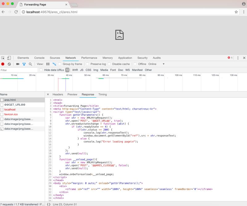Screen dimensions: 247x206
Task: Select the failed favicon.ico request
Action: (x=22, y=114)
